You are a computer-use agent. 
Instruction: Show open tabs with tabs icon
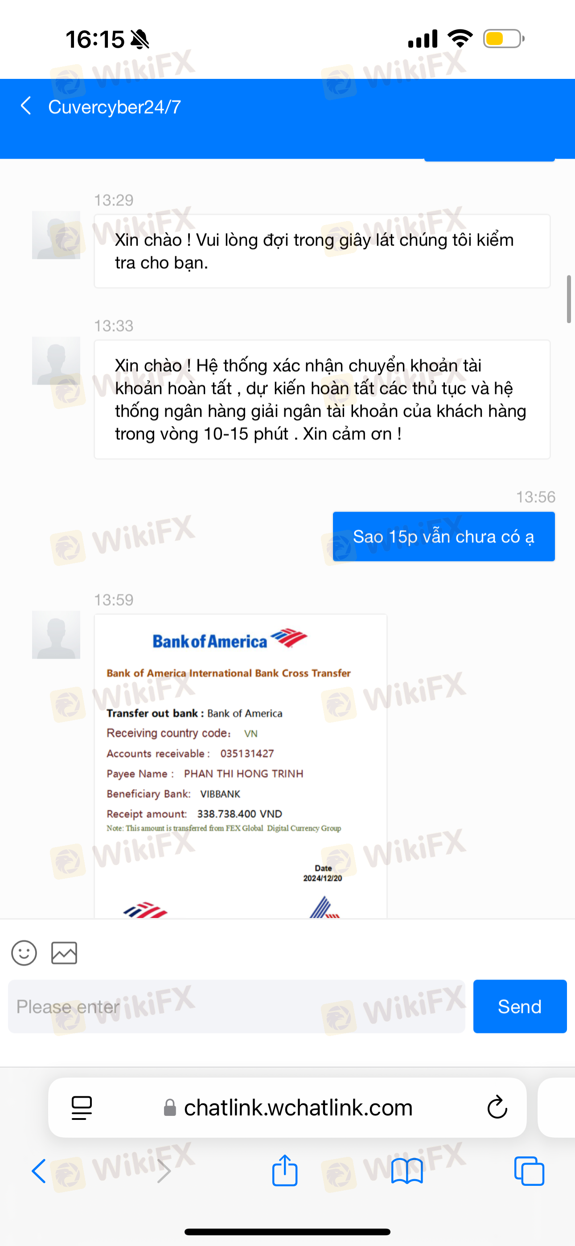pos(529,1172)
